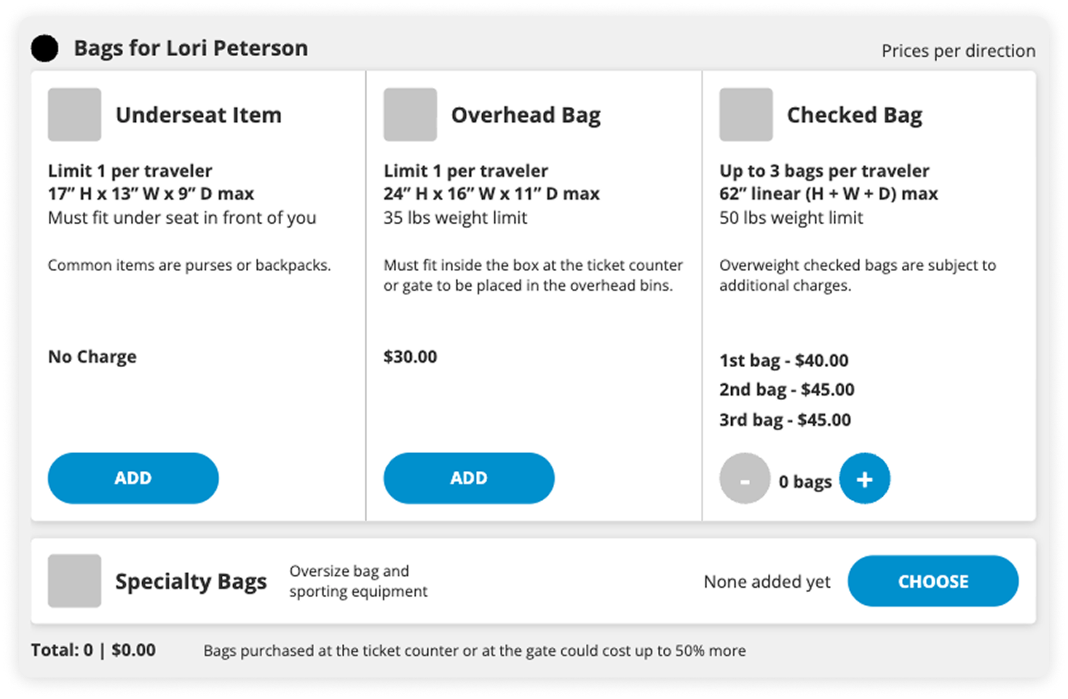Choose Specialty Bags options

(x=933, y=581)
